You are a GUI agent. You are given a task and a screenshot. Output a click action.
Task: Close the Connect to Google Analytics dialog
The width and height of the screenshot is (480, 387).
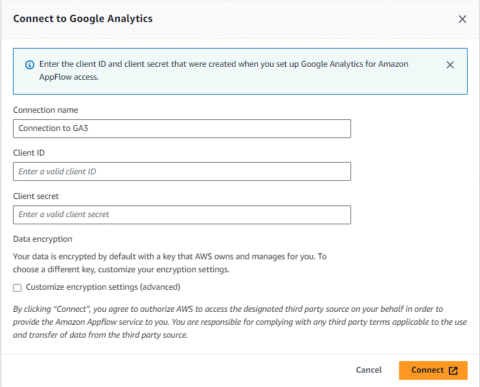pos(463,19)
